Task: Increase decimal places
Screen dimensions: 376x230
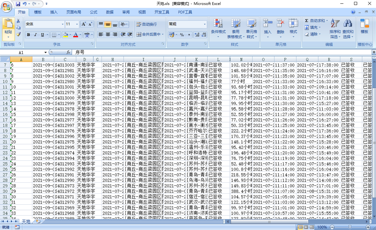Action: (196, 35)
